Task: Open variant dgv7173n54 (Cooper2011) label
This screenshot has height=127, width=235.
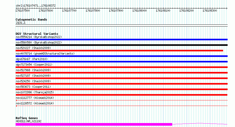Action: coord(34,65)
